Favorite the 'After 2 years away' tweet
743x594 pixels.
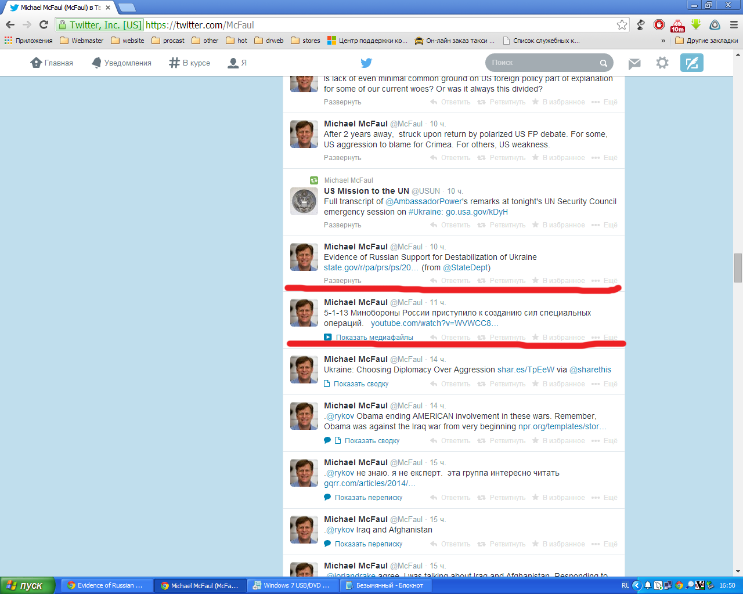[558, 158]
